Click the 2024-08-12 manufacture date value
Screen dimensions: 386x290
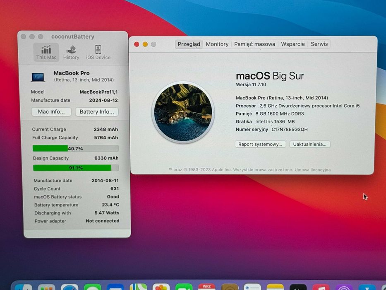point(103,100)
